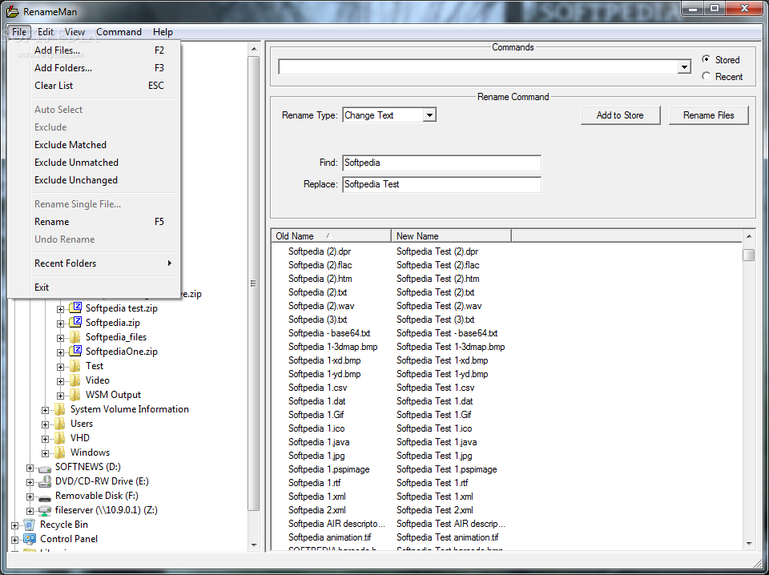The image size is (769, 575).
Task: Click the folder tree scrollbar up arrow
Action: [254, 49]
